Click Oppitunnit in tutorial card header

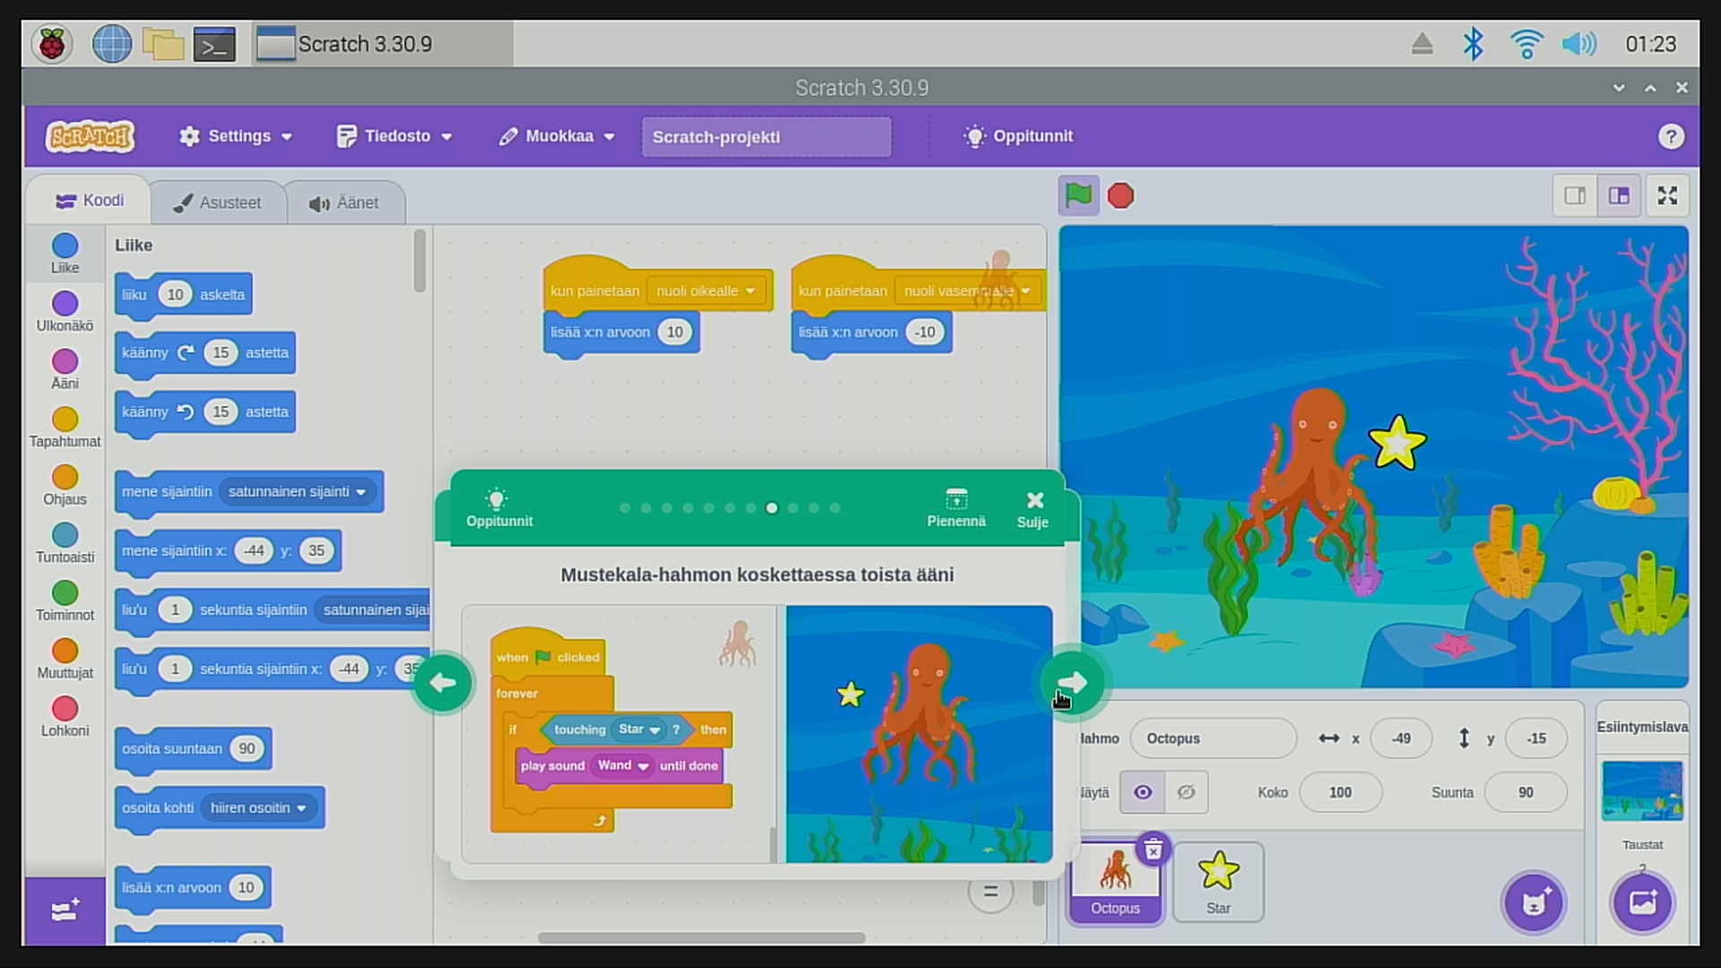498,508
